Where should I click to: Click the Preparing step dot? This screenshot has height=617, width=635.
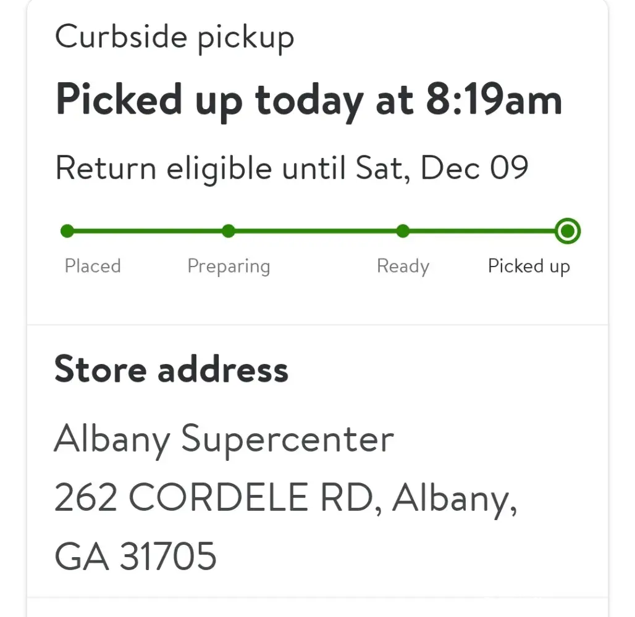pyautogui.click(x=229, y=231)
